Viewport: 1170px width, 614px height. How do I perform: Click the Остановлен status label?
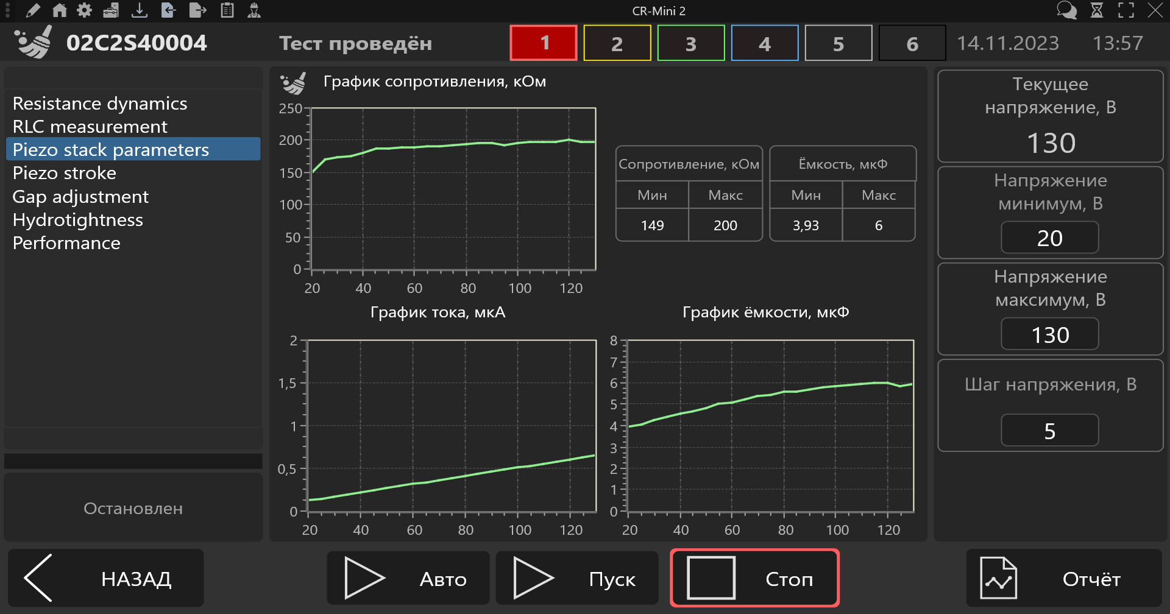(133, 508)
